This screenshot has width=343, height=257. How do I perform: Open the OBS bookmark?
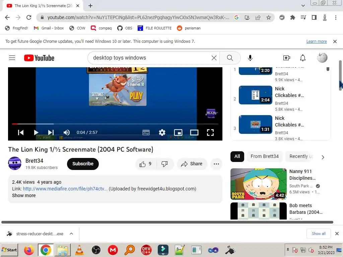[125, 28]
